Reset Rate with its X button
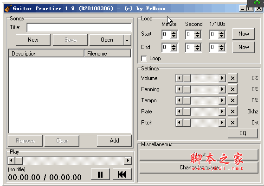The width and height of the screenshot is (264, 186). (232, 112)
